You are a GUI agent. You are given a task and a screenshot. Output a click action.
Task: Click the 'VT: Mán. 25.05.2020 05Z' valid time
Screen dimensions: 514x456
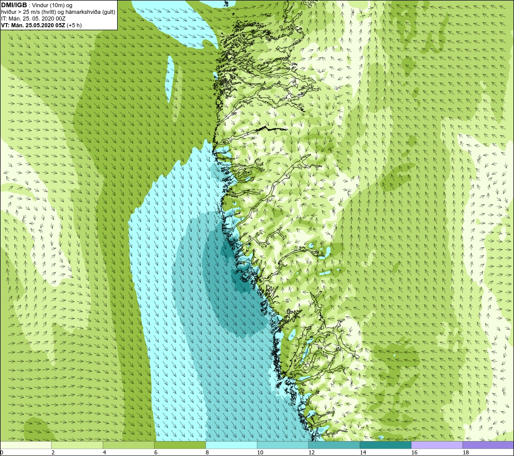[x=33, y=25]
